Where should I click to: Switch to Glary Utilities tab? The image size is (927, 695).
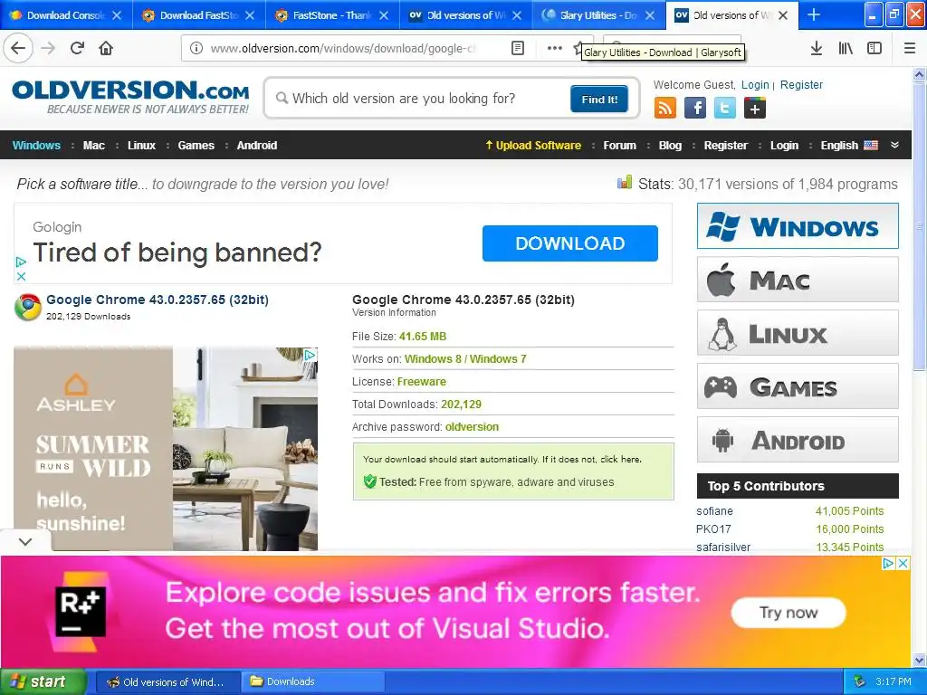point(599,15)
